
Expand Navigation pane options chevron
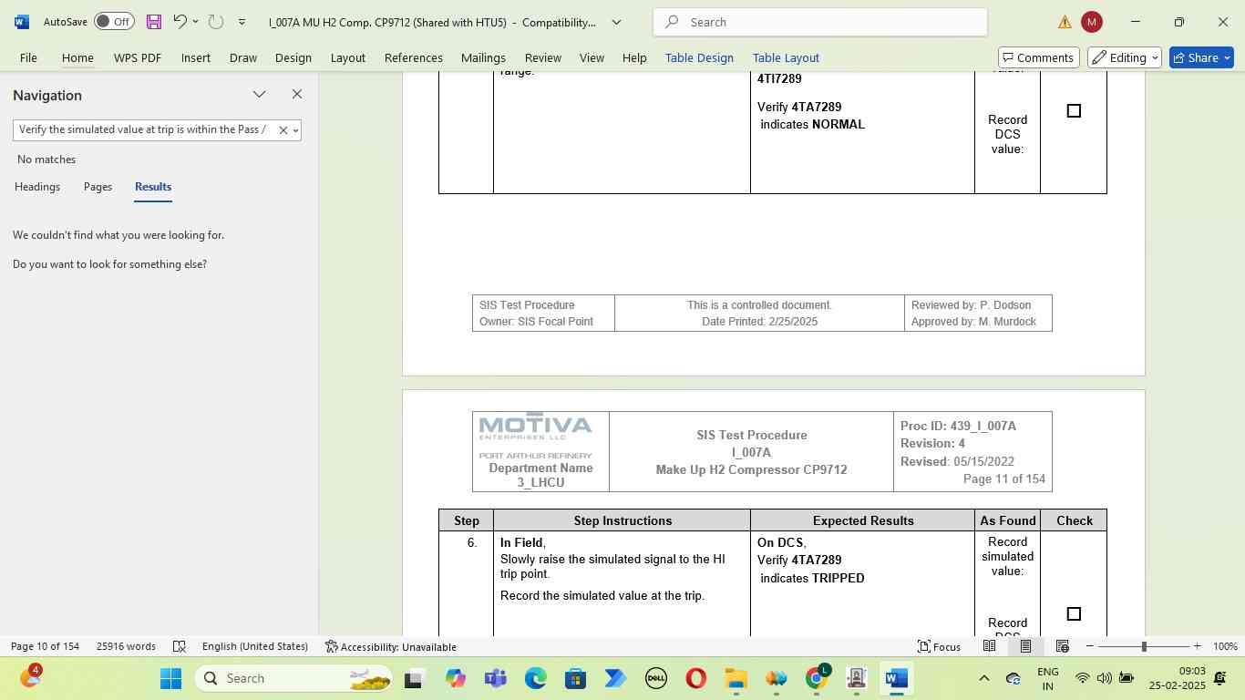(260, 95)
